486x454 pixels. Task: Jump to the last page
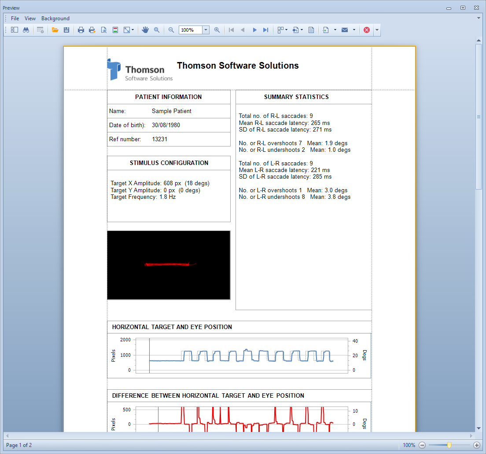(x=265, y=30)
